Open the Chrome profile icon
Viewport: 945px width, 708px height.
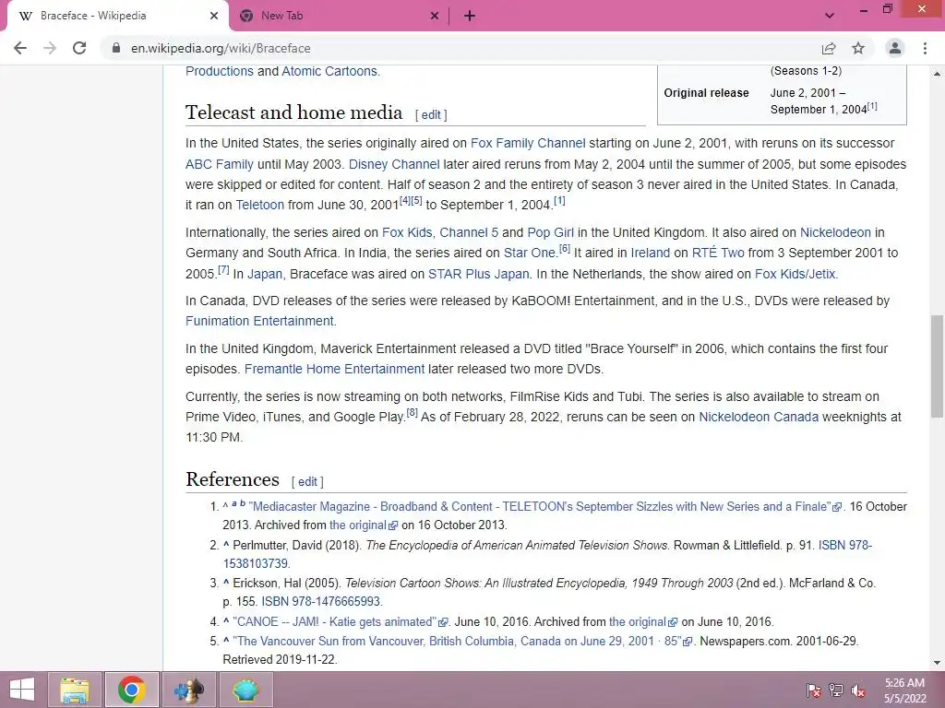895,48
